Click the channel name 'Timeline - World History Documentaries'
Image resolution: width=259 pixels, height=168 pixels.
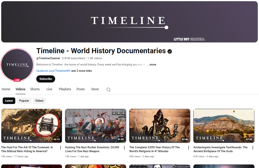tap(101, 51)
